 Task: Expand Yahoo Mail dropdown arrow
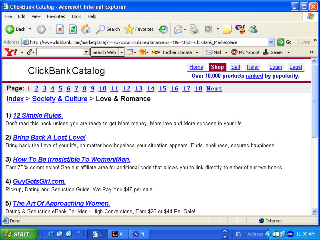point(226,52)
